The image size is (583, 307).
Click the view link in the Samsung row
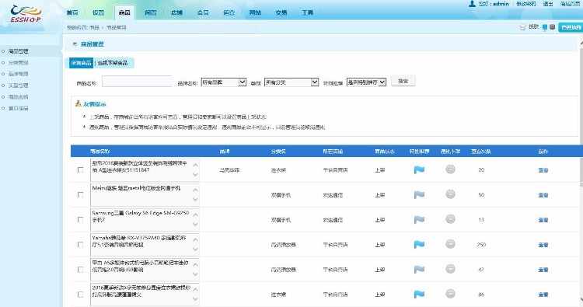coord(543,220)
